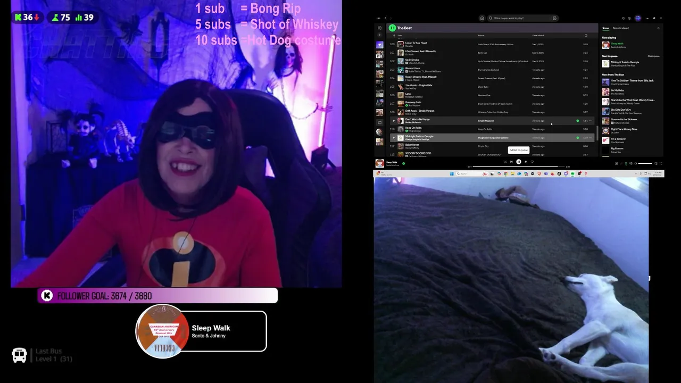The height and width of the screenshot is (383, 681).
Task: Toggle saved checkmark on Don't Worry Be Happy
Action: [578, 121]
